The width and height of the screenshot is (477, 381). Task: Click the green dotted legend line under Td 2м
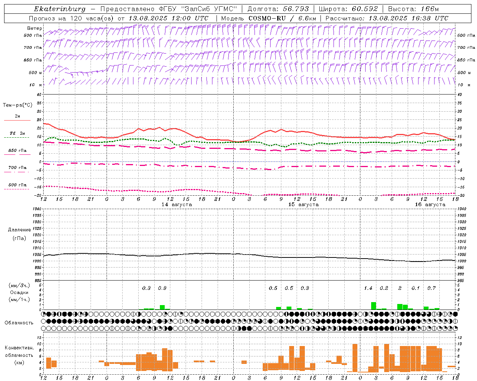(17, 138)
